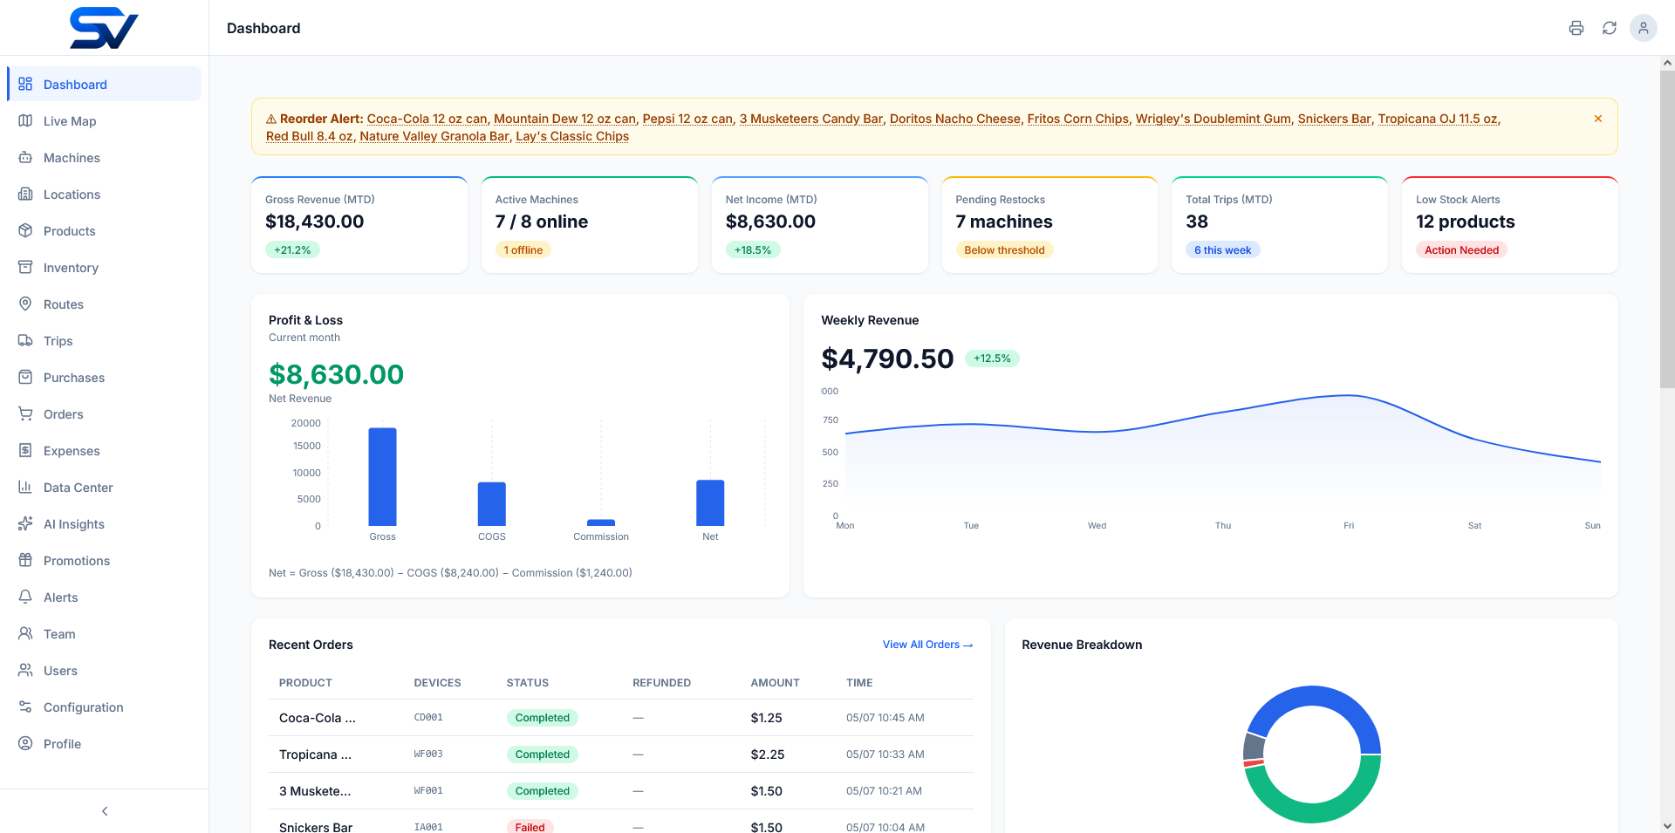Click the '3 Muskete...' product cell
Viewport: 1675px width, 833px height.
click(315, 791)
